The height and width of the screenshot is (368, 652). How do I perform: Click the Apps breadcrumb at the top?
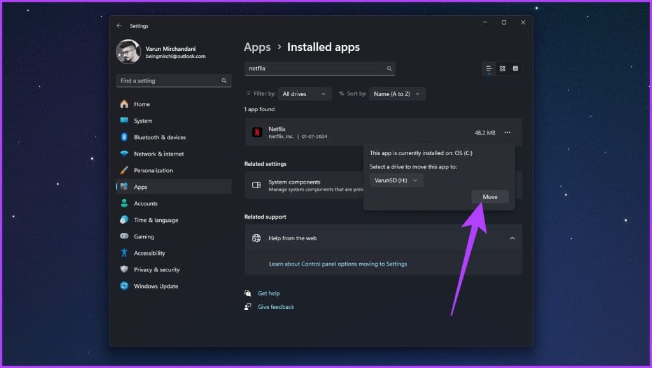click(x=257, y=46)
